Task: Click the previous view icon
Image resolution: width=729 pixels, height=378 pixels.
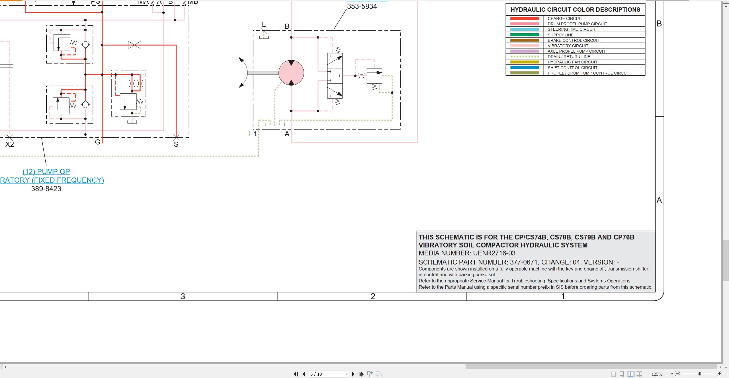Action: click(370, 374)
